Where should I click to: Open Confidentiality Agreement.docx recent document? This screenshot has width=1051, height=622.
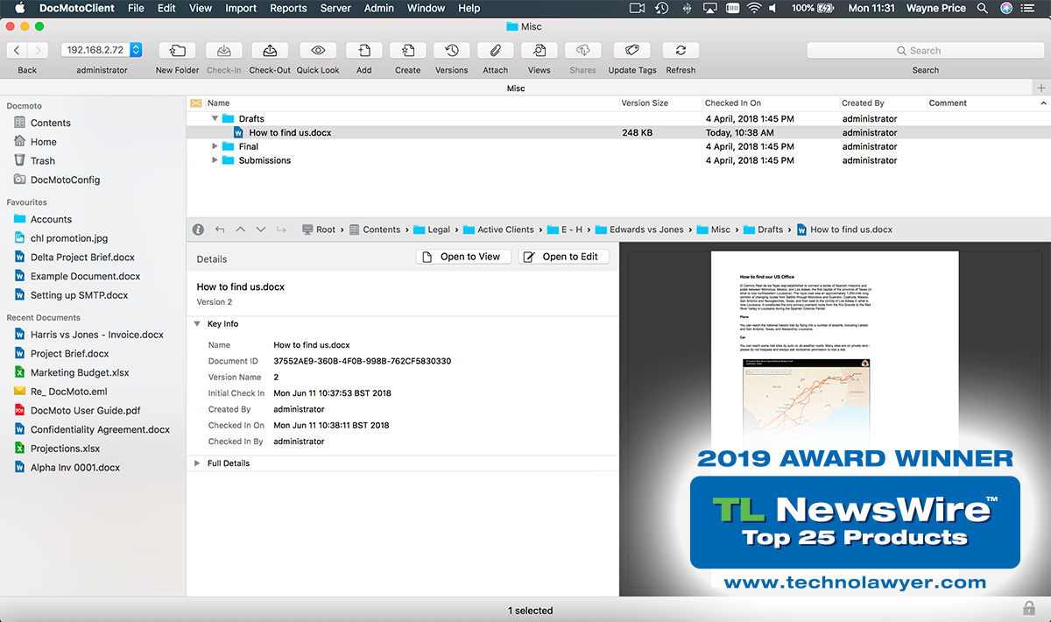click(92, 430)
